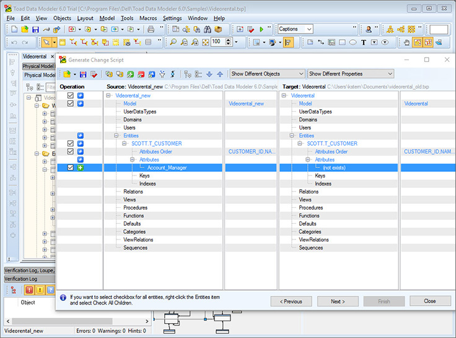Click the open folder icon in Change Script toolbar

click(67, 74)
